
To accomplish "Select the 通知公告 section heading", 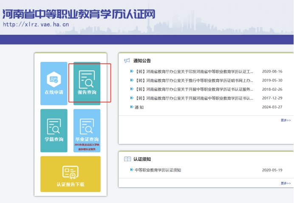I will (142, 61).
